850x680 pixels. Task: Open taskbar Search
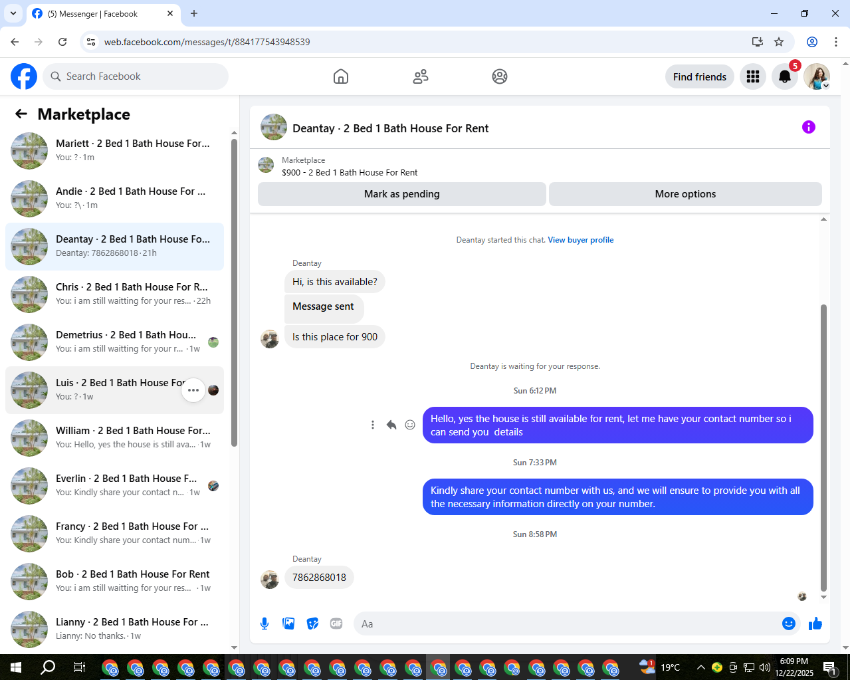point(48,667)
